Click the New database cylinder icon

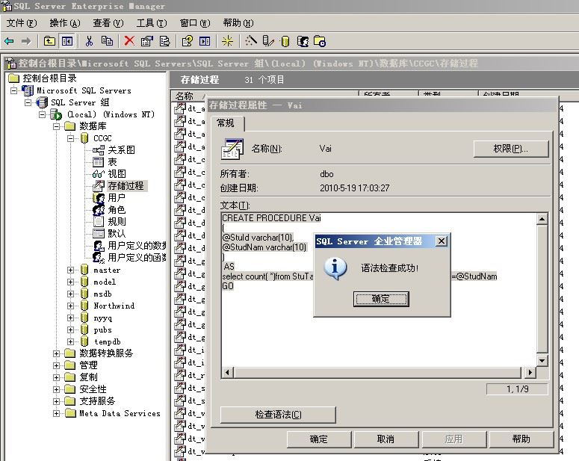pos(285,41)
